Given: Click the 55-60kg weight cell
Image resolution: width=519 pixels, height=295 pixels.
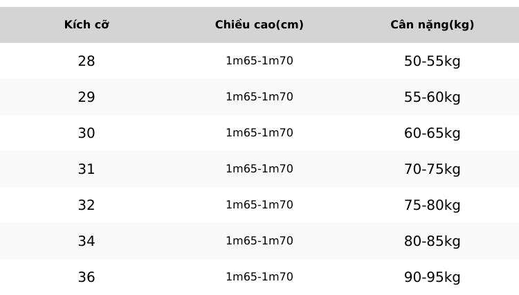Looking at the screenshot, I should click(432, 97).
